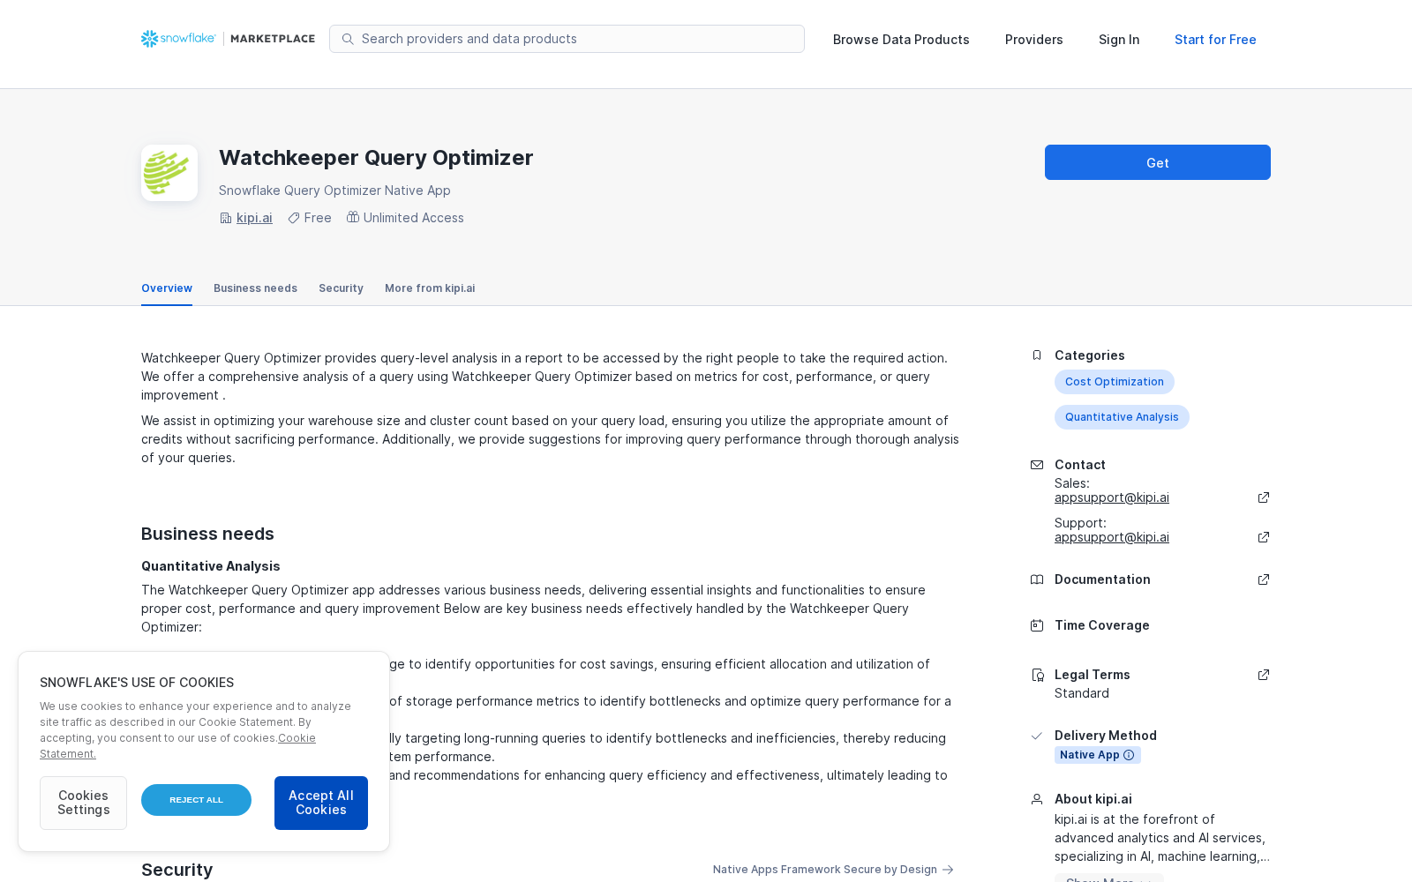Viewport: 1412px width, 882px height.
Task: Open Browse Data Products menu
Action: tap(901, 40)
